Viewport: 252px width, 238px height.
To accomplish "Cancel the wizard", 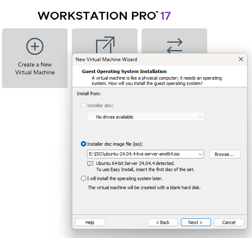I will 229,222.
